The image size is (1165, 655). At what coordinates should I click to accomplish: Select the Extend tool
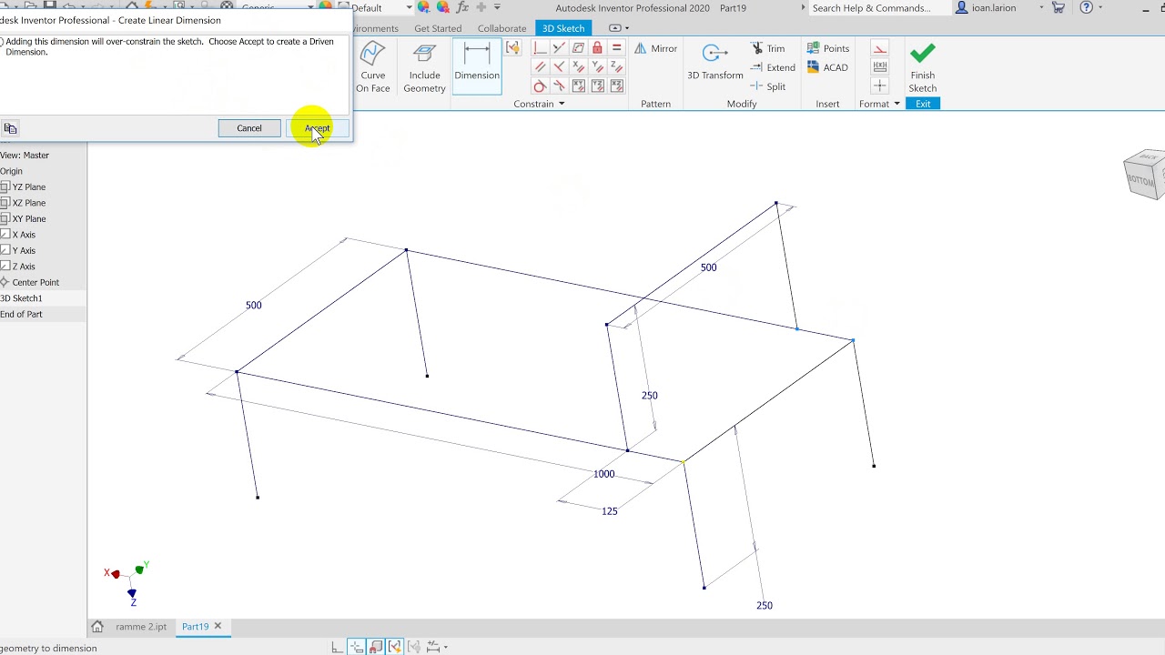point(773,67)
